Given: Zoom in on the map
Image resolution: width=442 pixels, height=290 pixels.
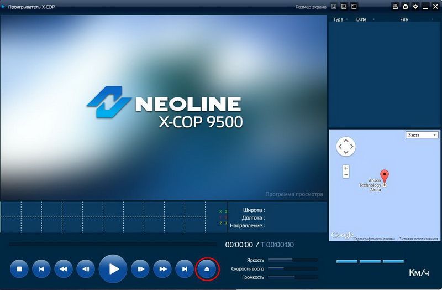Looking at the screenshot, I should click(x=346, y=168).
